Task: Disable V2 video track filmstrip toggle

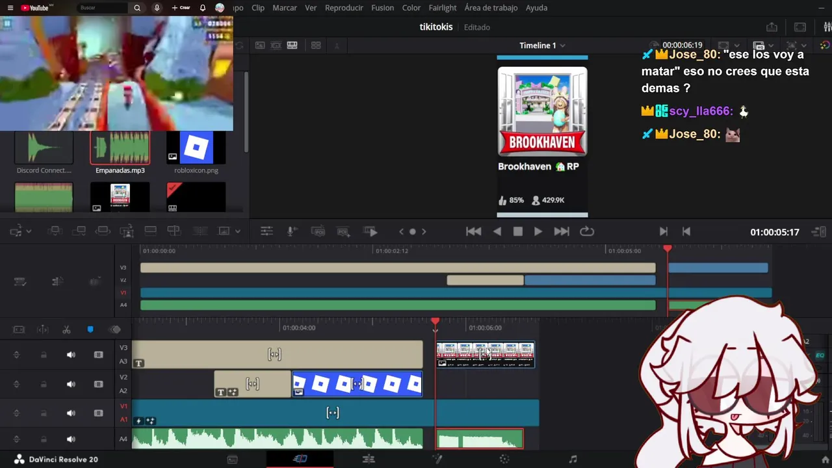Action: tap(99, 384)
